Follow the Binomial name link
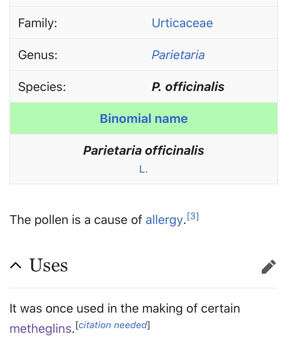The image size is (289, 348). pyautogui.click(x=144, y=119)
